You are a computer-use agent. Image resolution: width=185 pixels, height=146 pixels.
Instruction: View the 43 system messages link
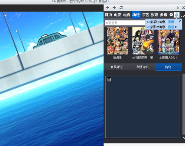click(171, 22)
